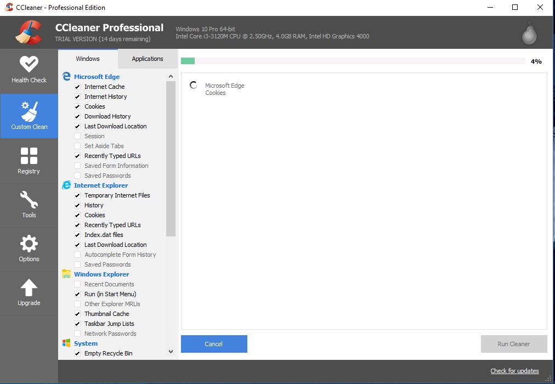Open CCleaner Options
555x384 pixels.
29,247
